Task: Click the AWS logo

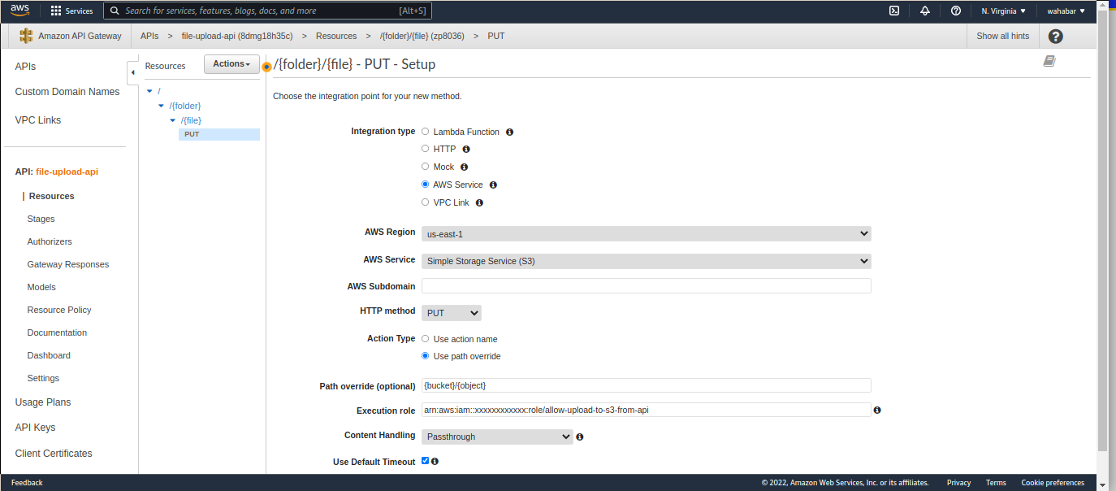Action: (20, 11)
